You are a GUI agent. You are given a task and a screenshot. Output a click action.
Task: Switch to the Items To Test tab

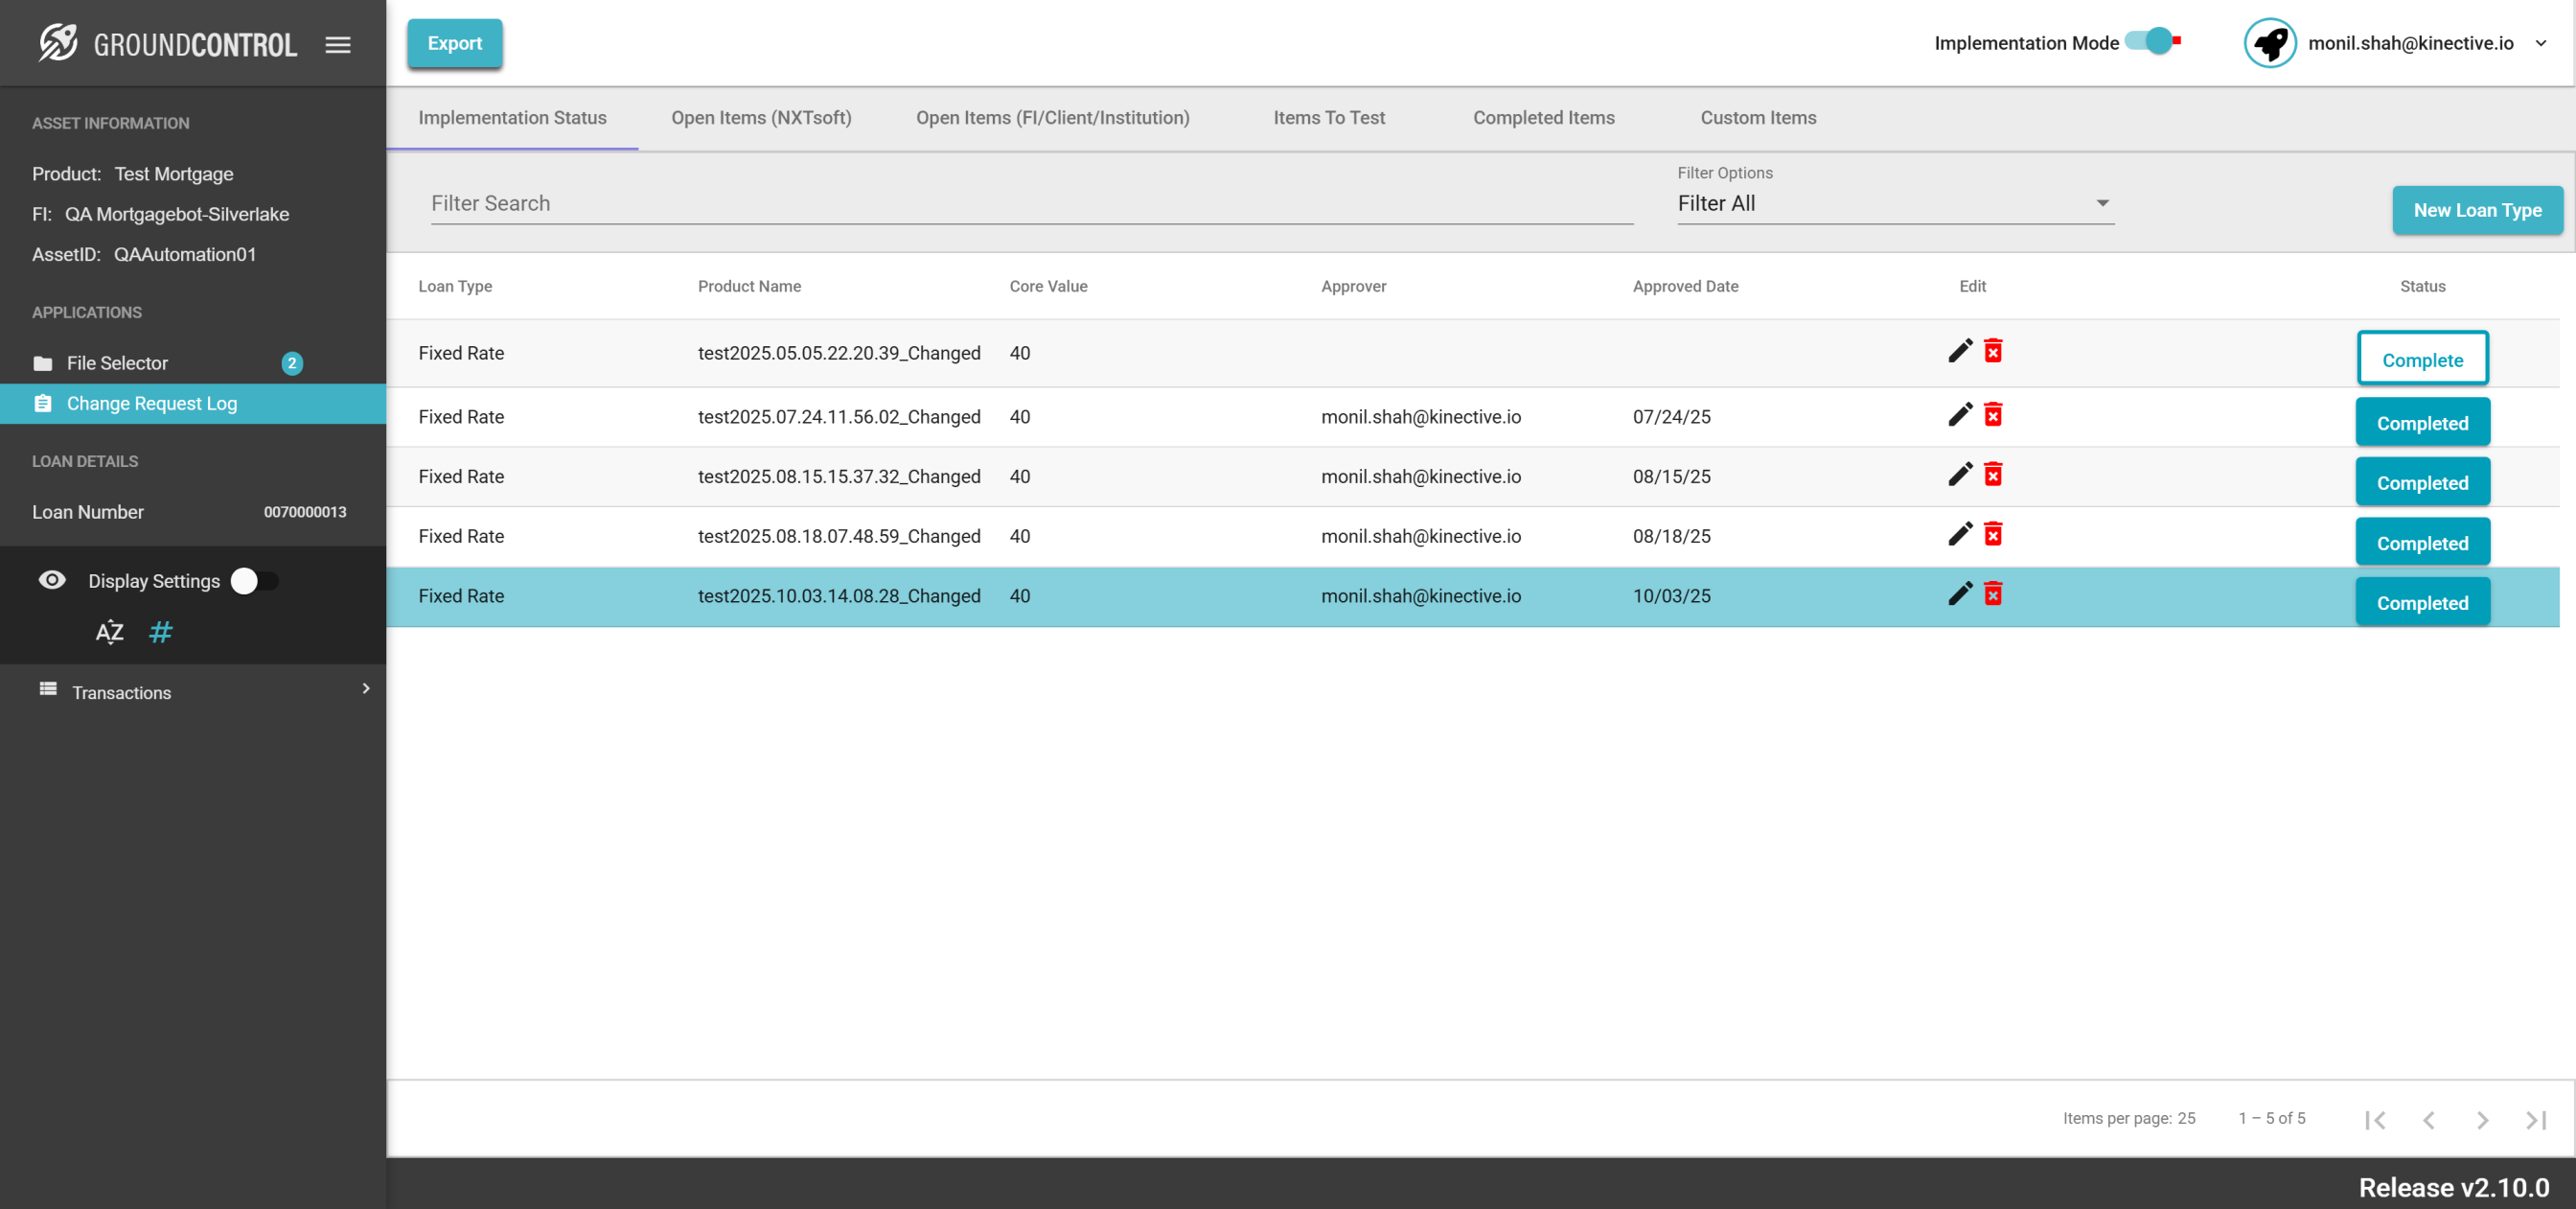(x=1328, y=117)
